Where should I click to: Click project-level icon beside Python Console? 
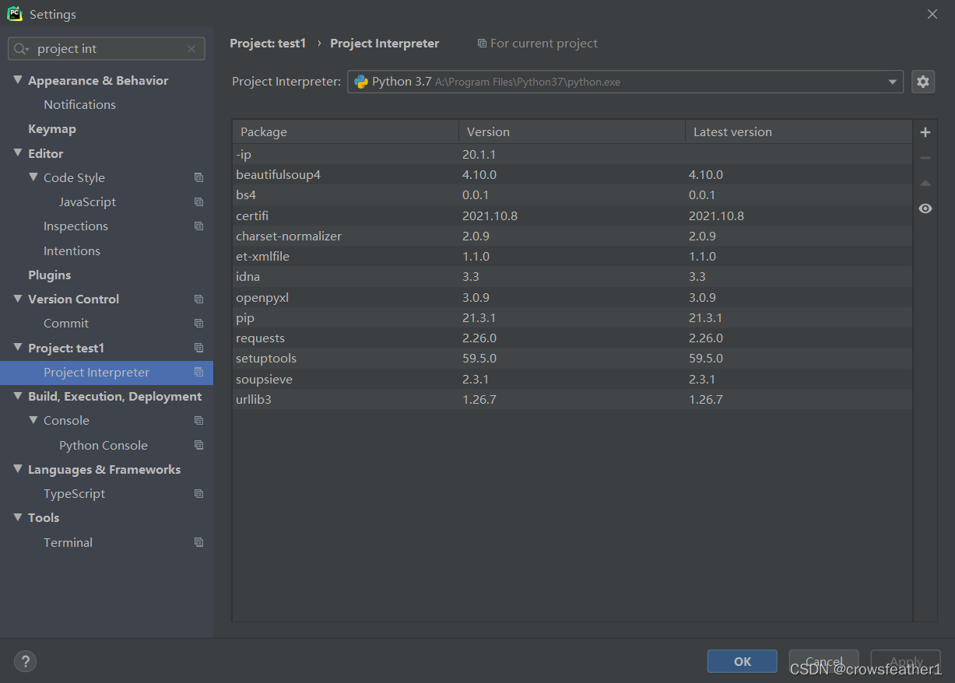click(x=198, y=446)
